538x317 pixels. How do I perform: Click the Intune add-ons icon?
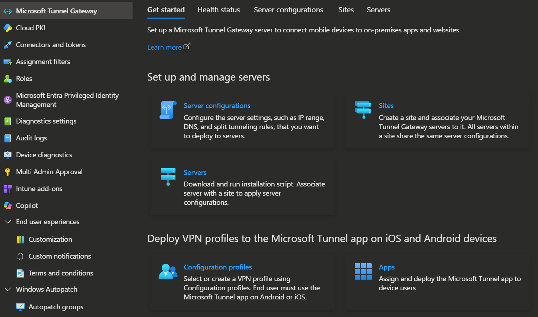coord(8,189)
